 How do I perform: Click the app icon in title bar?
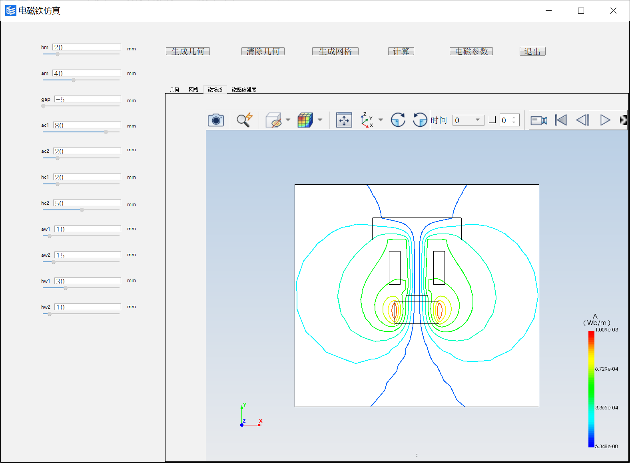[x=11, y=10]
